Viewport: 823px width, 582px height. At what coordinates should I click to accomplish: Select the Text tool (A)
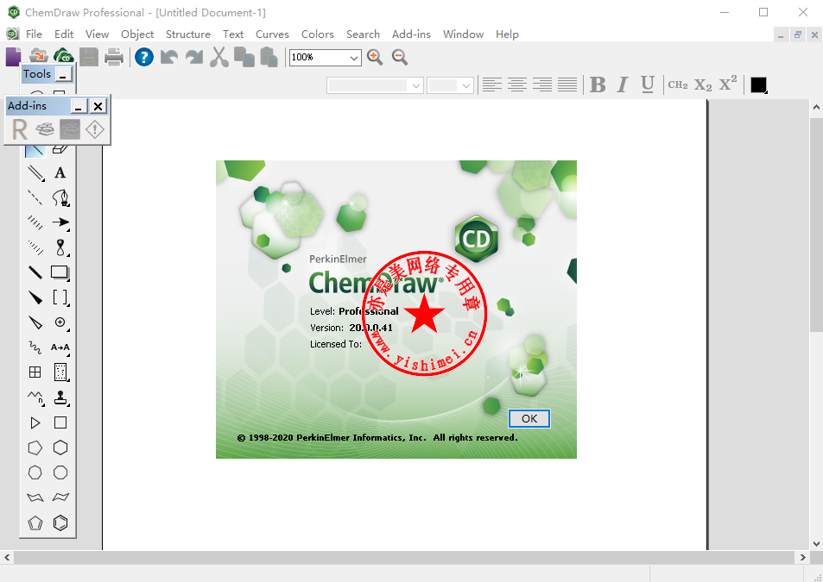tap(60, 172)
